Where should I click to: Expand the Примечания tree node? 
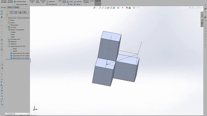(6, 25)
